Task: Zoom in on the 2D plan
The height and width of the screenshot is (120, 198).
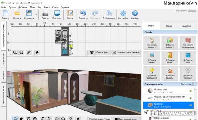Action: click(x=21, y=52)
